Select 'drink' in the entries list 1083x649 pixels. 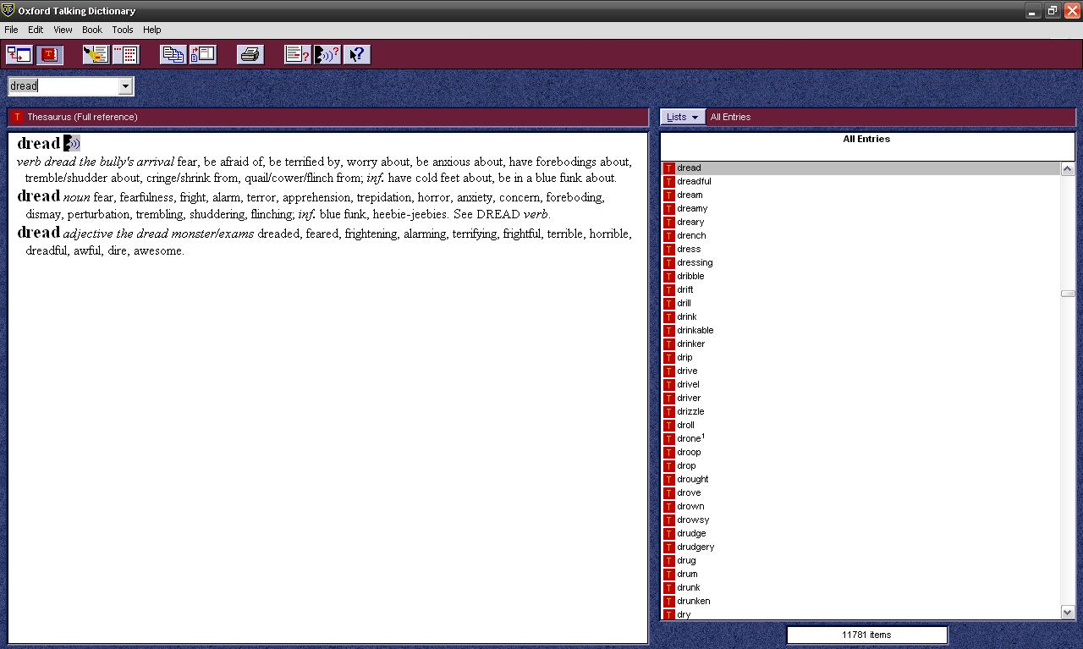(x=687, y=316)
